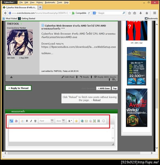Click Reply With Quote link
Viewport: 160px width, 165px height.
[x=105, y=77]
